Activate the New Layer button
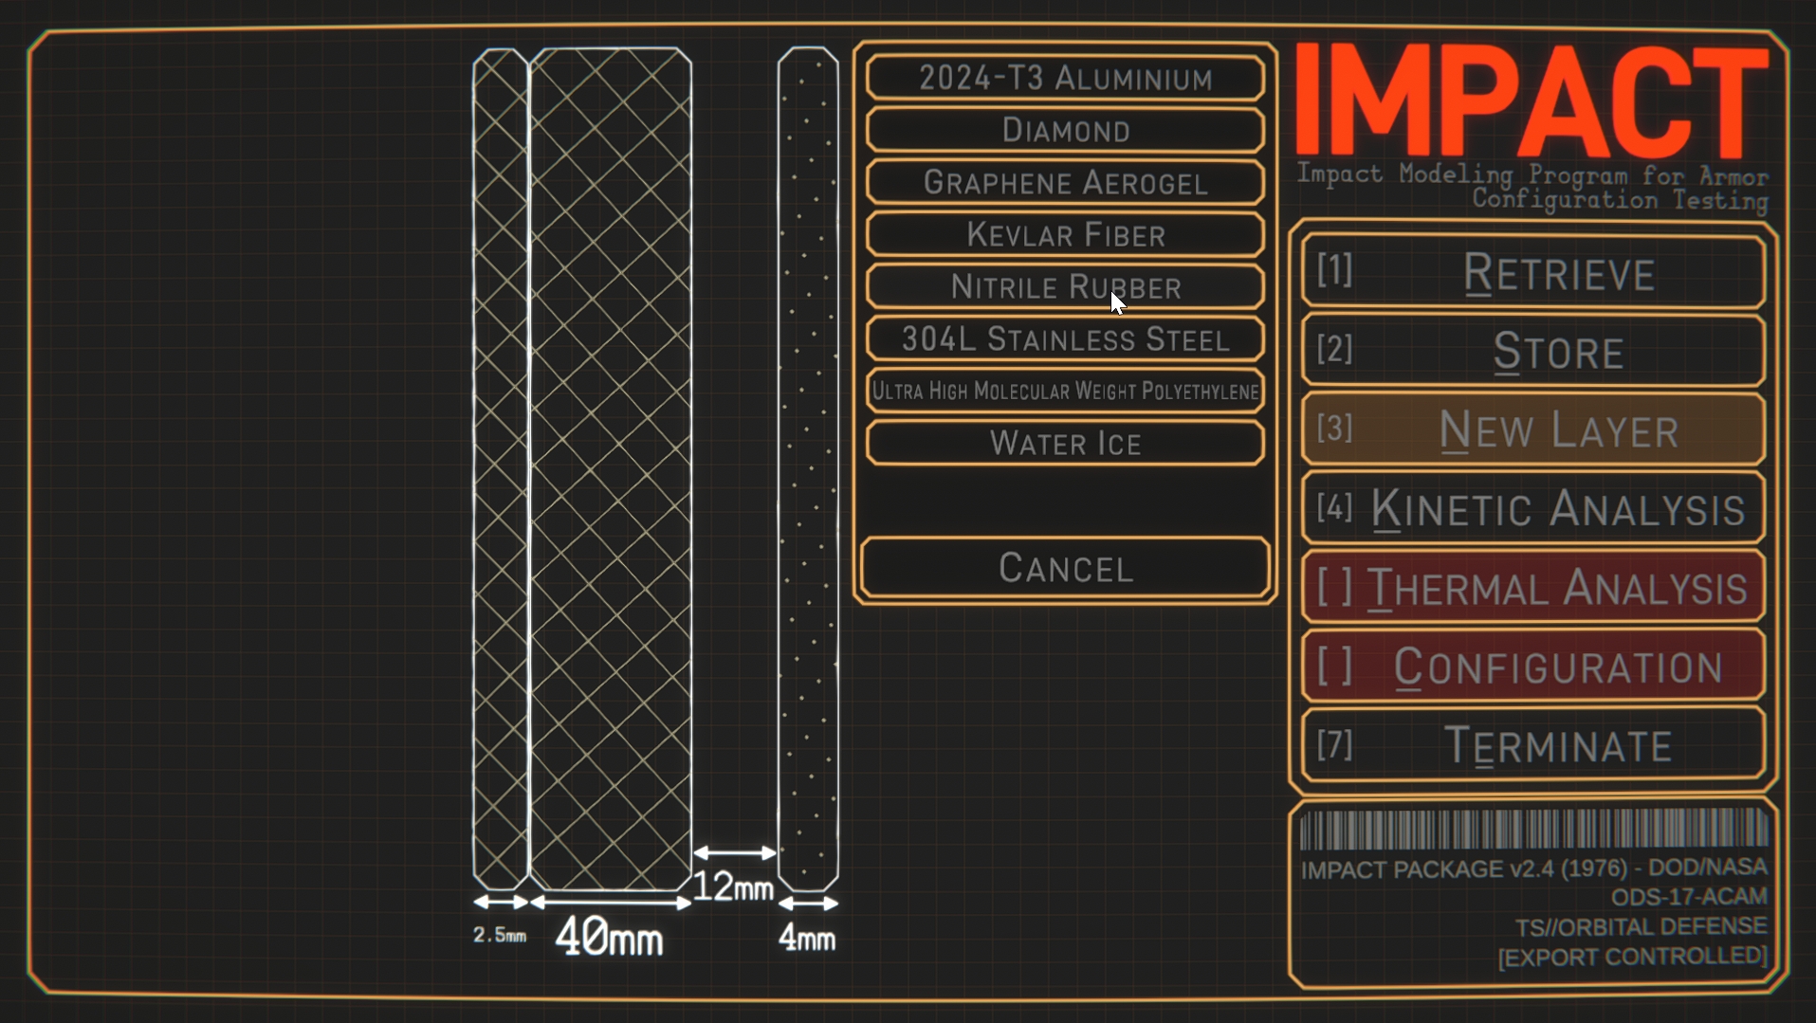The width and height of the screenshot is (1816, 1023). pos(1533,429)
